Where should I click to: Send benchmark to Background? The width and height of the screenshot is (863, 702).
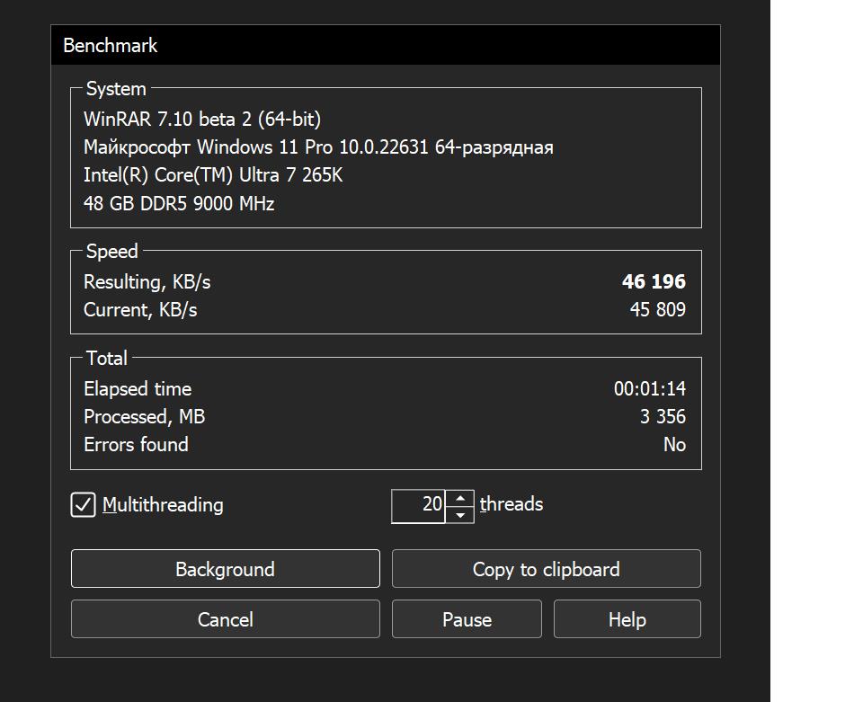(x=225, y=569)
